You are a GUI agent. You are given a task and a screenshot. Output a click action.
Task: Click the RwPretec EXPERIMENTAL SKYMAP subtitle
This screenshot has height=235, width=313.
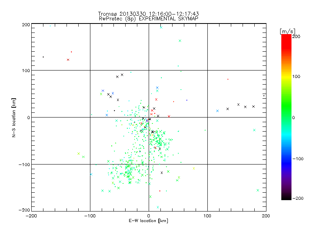(148, 19)
